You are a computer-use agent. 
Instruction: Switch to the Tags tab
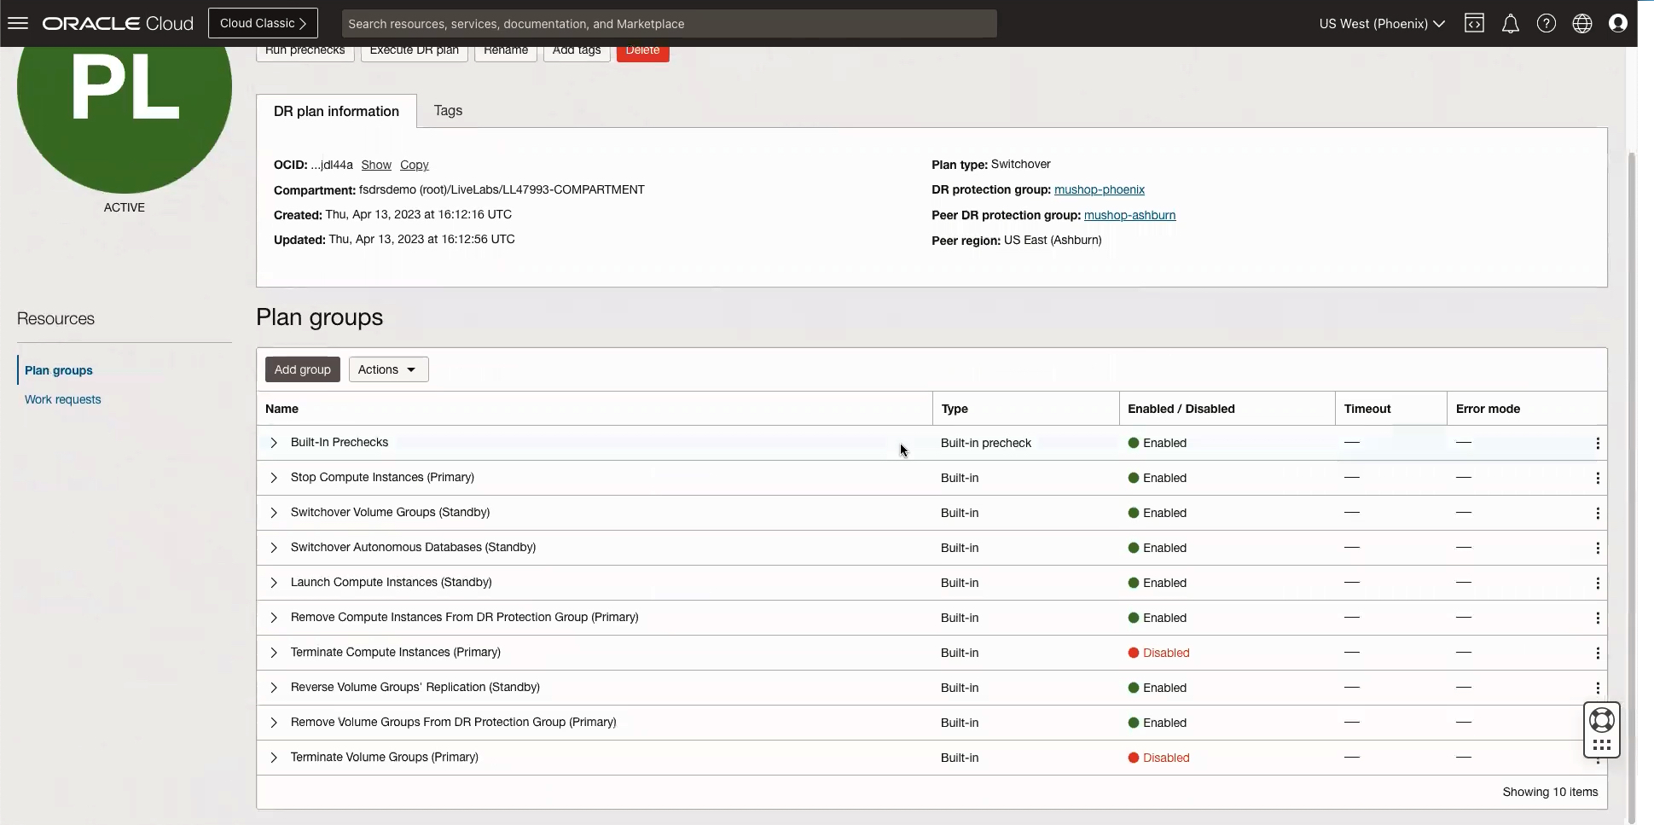(447, 110)
